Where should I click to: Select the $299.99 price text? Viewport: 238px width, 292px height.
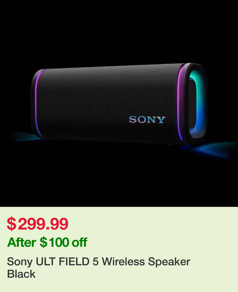[38, 223]
